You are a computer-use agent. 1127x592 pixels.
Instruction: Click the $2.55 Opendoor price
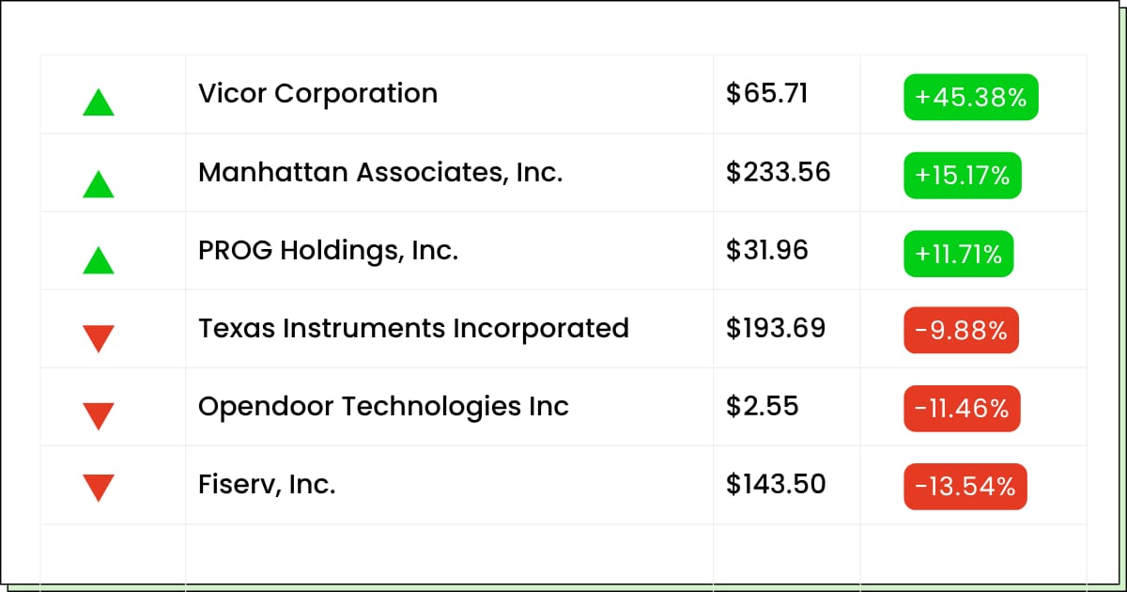tap(763, 407)
